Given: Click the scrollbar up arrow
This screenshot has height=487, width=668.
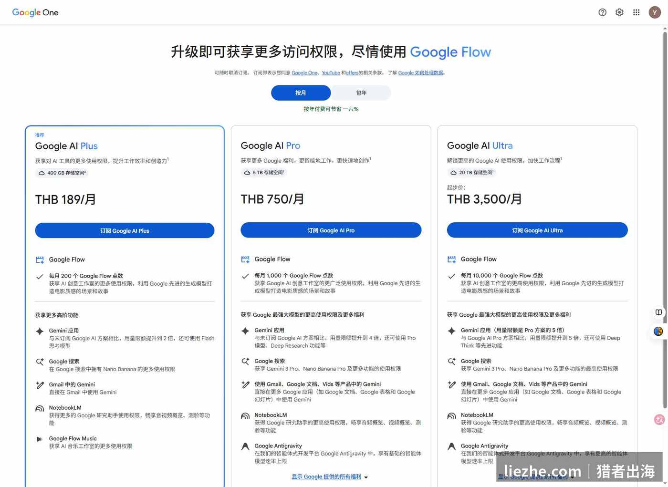Looking at the screenshot, I should point(665,29).
